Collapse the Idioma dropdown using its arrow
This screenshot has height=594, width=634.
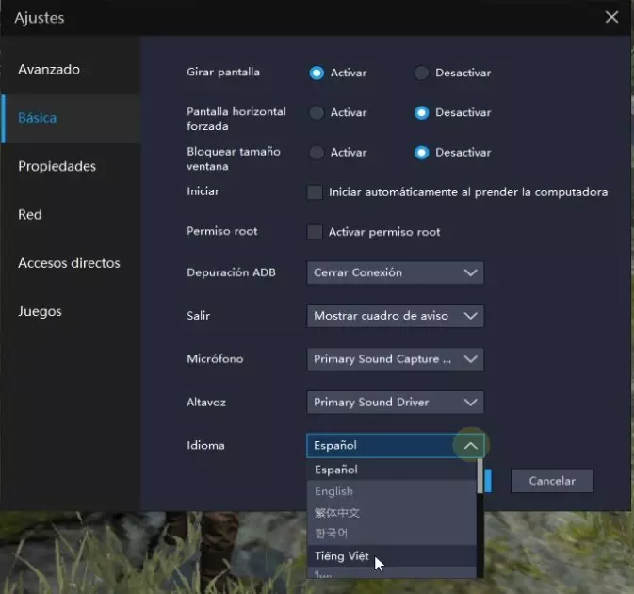pyautogui.click(x=471, y=445)
